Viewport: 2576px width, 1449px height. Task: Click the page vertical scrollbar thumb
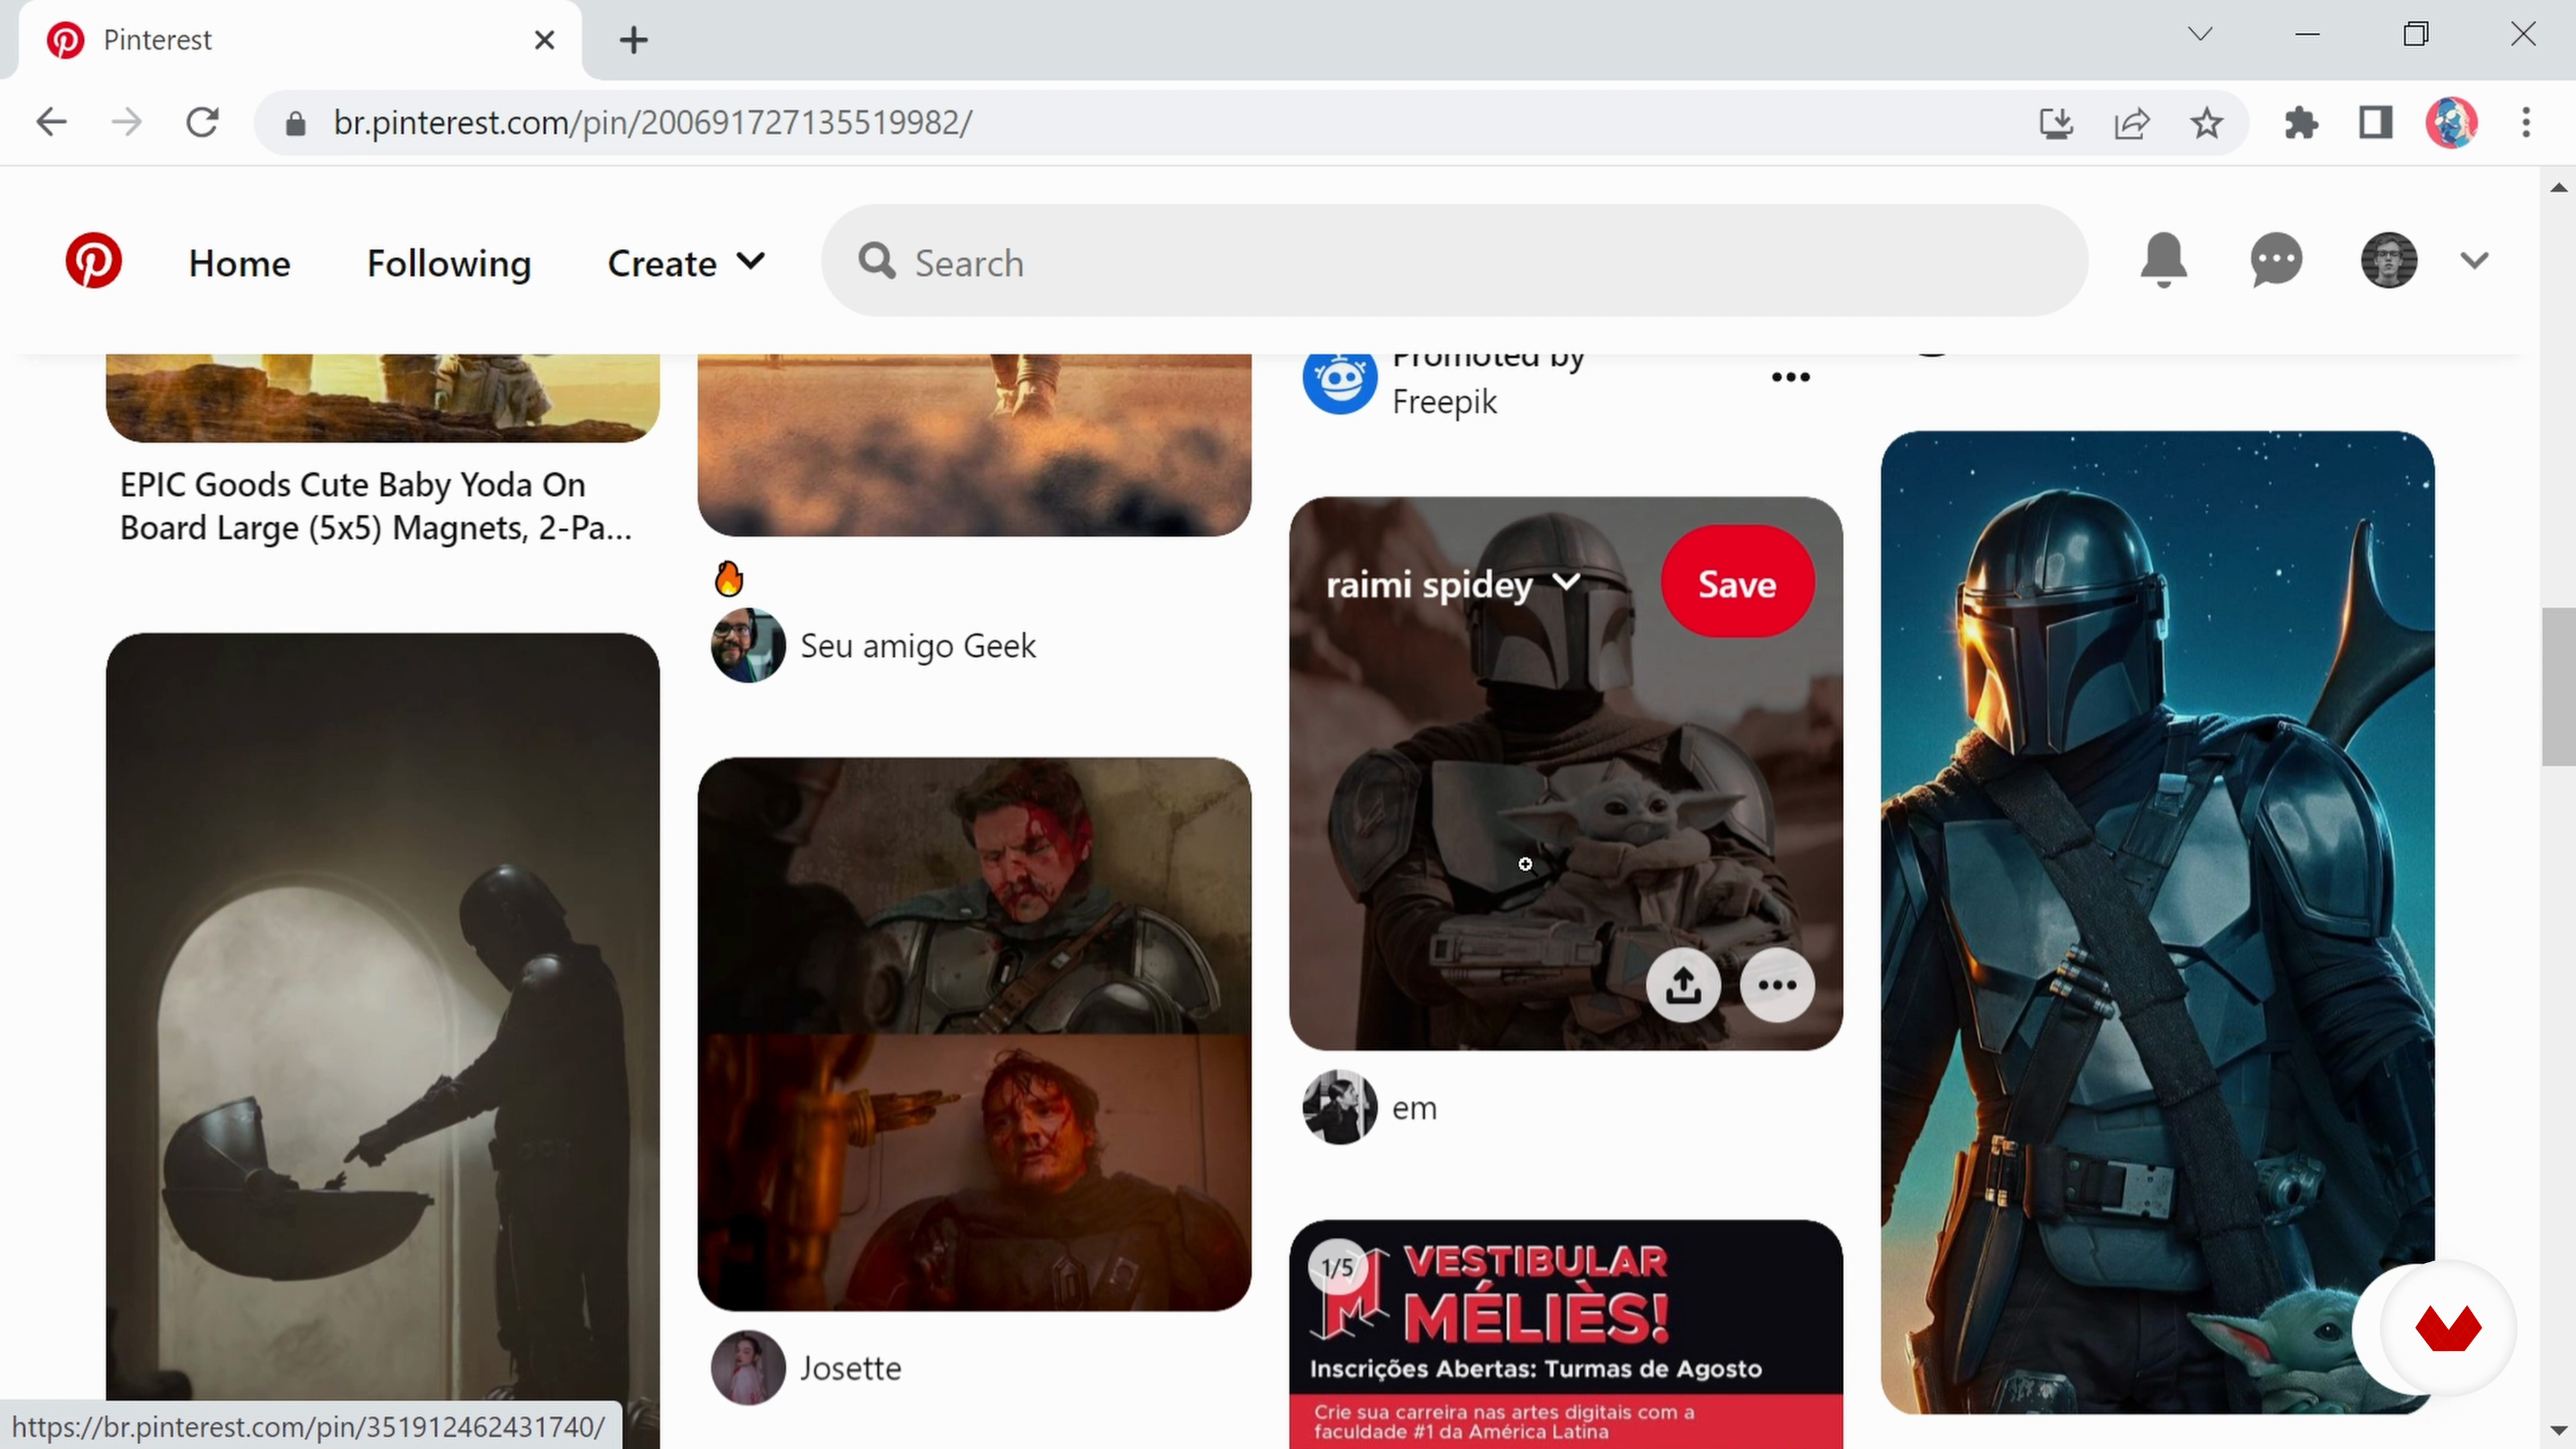coord(2558,686)
